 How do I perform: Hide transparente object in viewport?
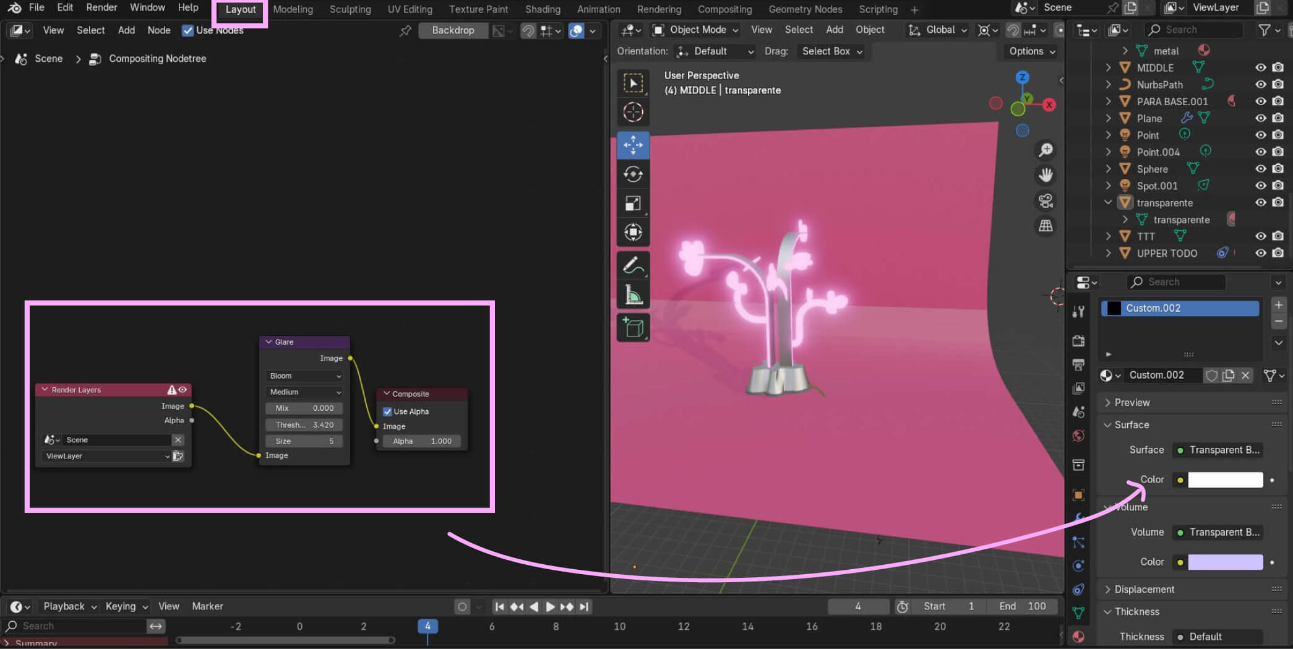click(1260, 202)
